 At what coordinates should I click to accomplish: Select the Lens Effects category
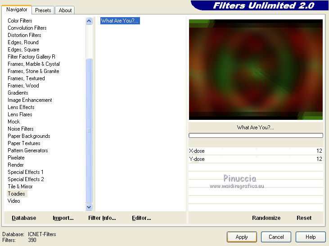[21, 107]
